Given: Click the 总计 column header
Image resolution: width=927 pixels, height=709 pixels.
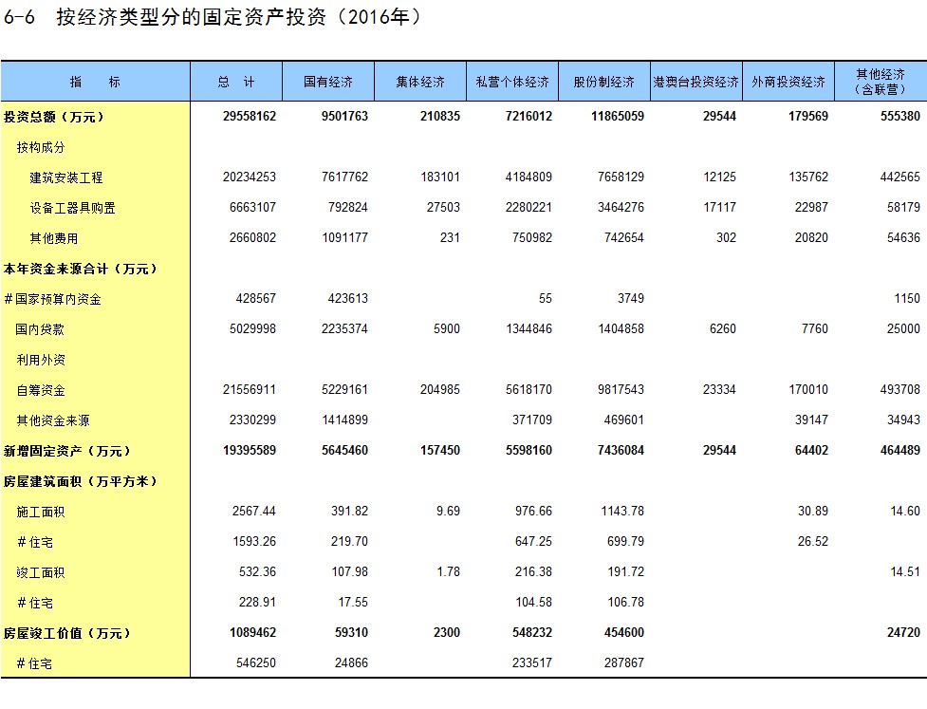Looking at the screenshot, I should coord(236,83).
